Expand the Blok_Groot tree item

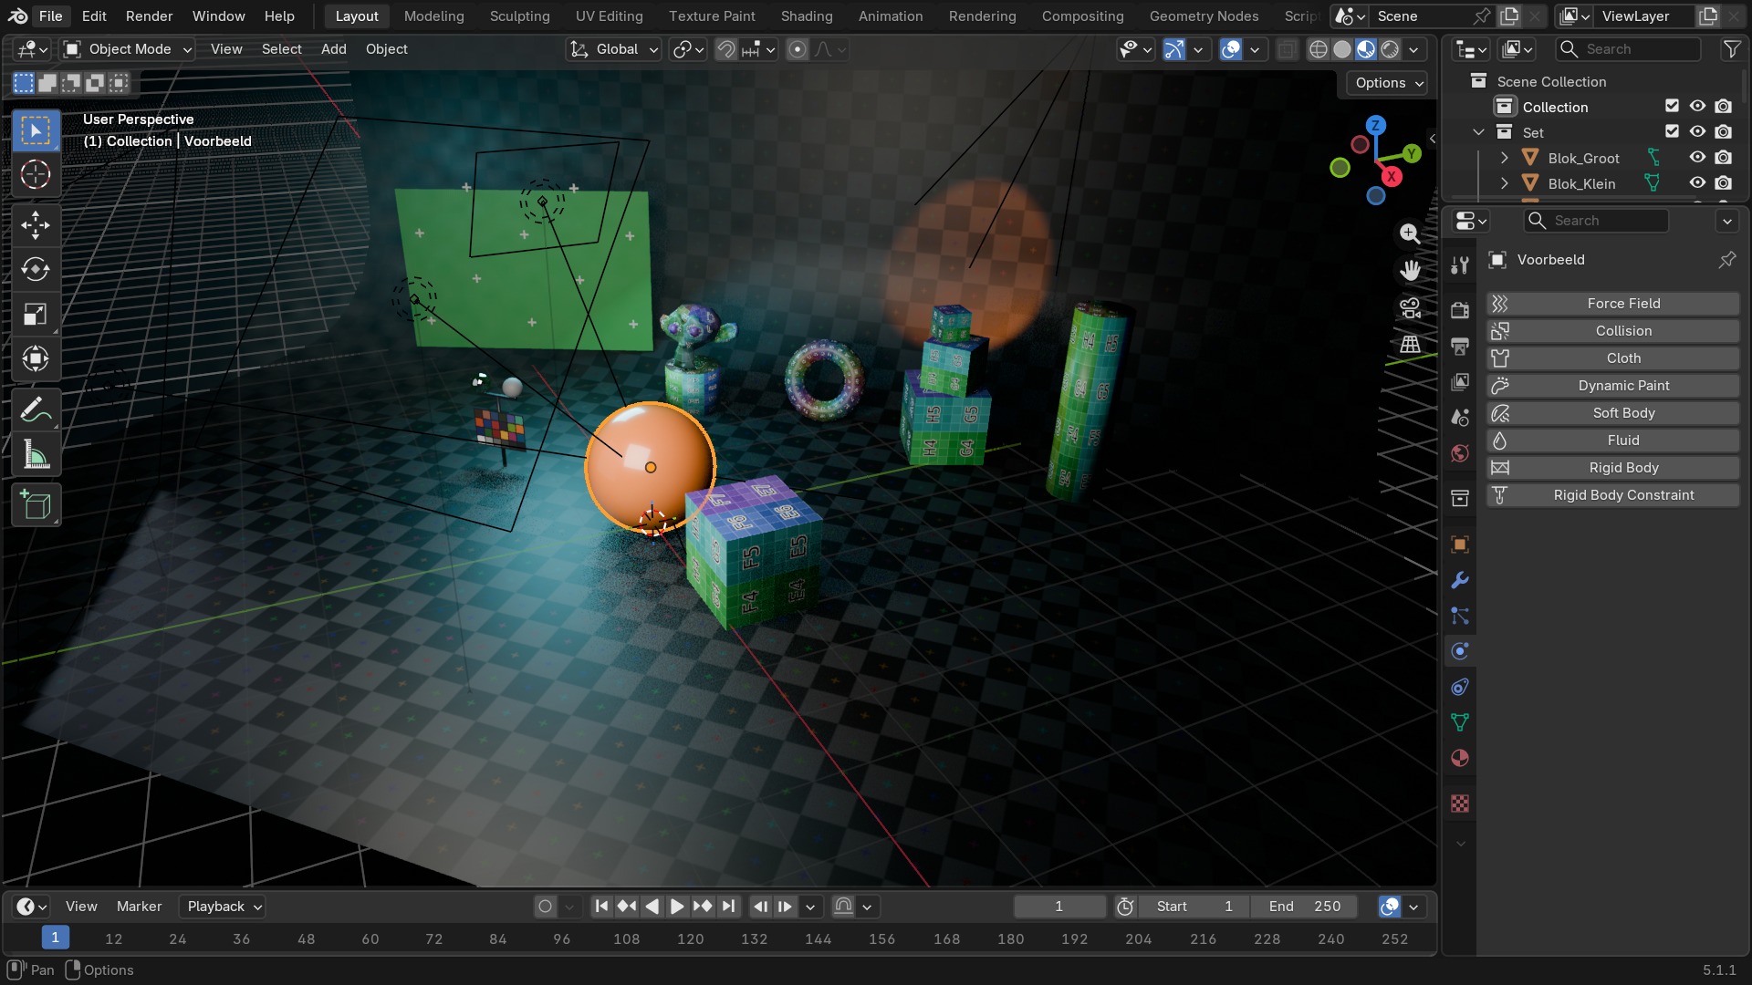pyautogui.click(x=1504, y=158)
